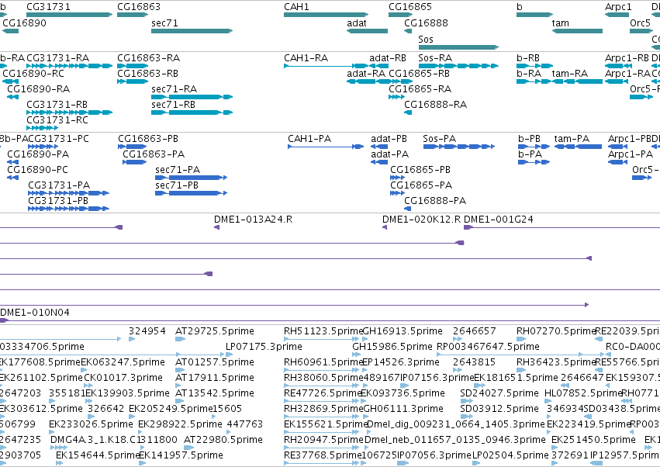Select the sec71-PB coding sequence bar
The image size is (660, 467).
point(191,193)
